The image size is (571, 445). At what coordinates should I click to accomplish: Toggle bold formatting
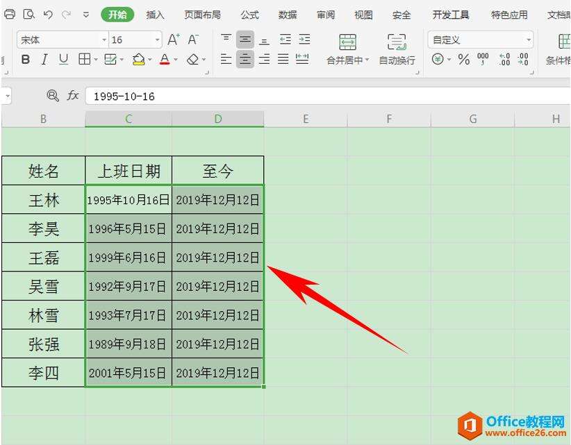25,60
